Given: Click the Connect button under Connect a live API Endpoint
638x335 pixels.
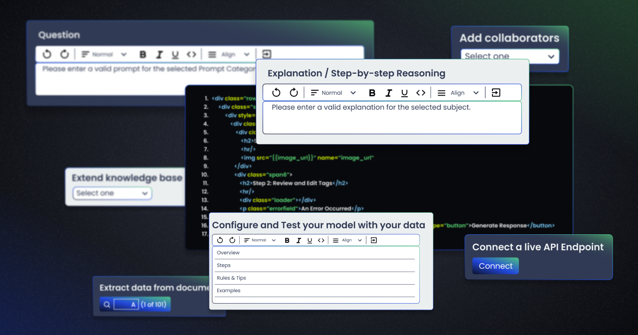Looking at the screenshot, I should [495, 266].
